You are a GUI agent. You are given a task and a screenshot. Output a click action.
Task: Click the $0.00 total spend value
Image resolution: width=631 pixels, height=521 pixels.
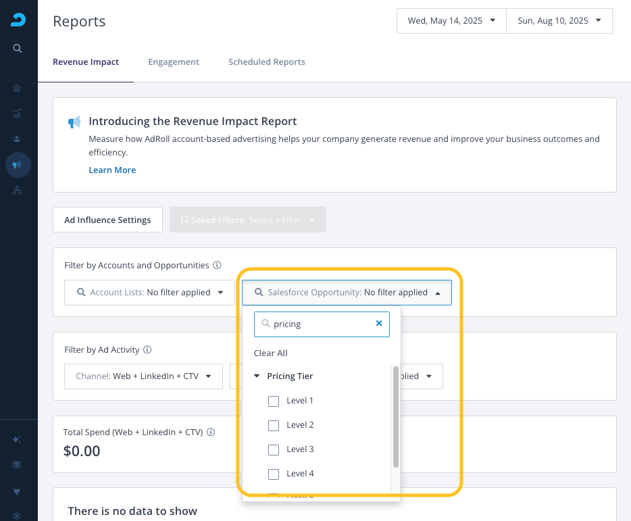click(x=82, y=451)
